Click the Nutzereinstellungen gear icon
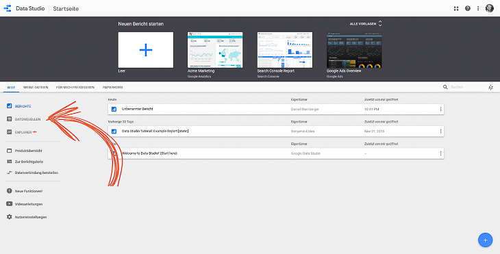This screenshot has width=500, height=254. (10, 217)
